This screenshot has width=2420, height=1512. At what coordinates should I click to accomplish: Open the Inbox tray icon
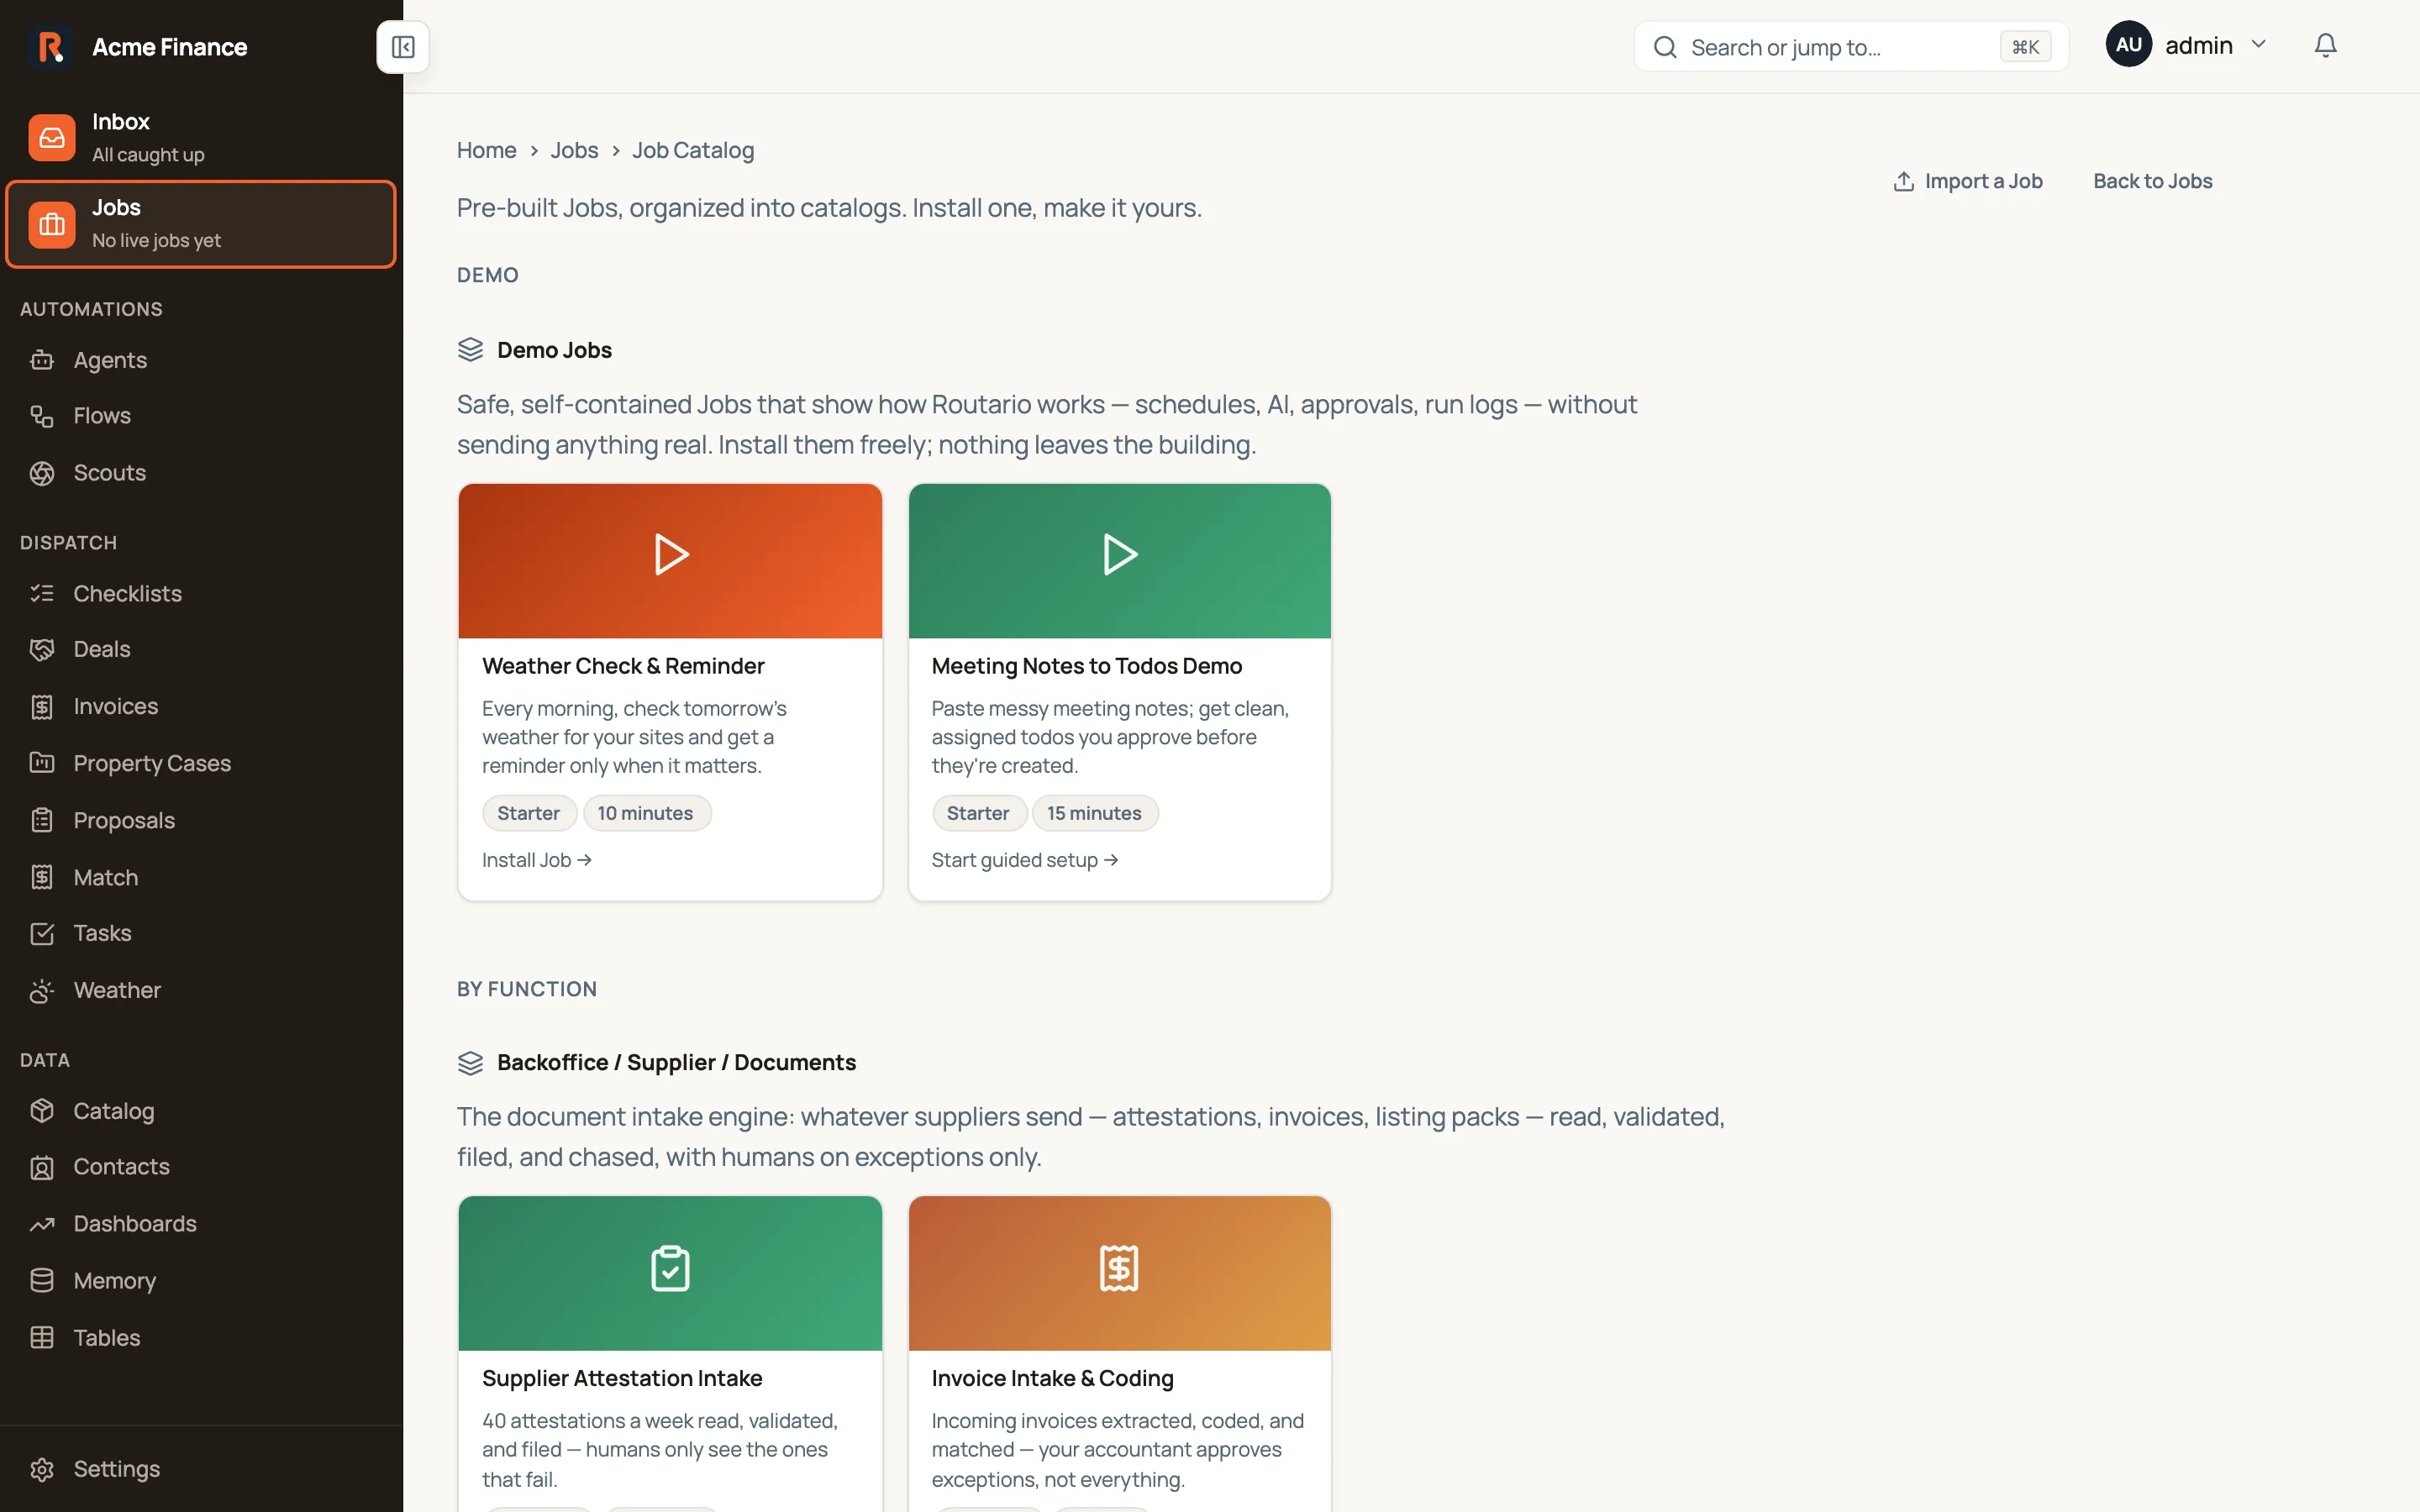coord(52,137)
